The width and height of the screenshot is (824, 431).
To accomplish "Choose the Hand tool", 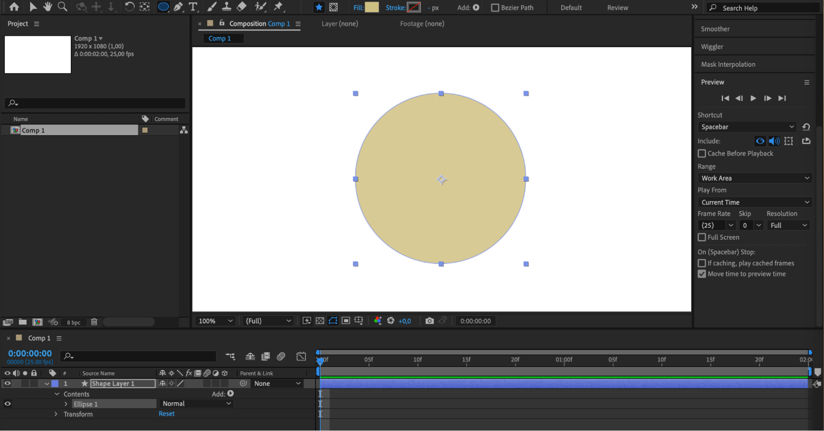I will coord(48,7).
